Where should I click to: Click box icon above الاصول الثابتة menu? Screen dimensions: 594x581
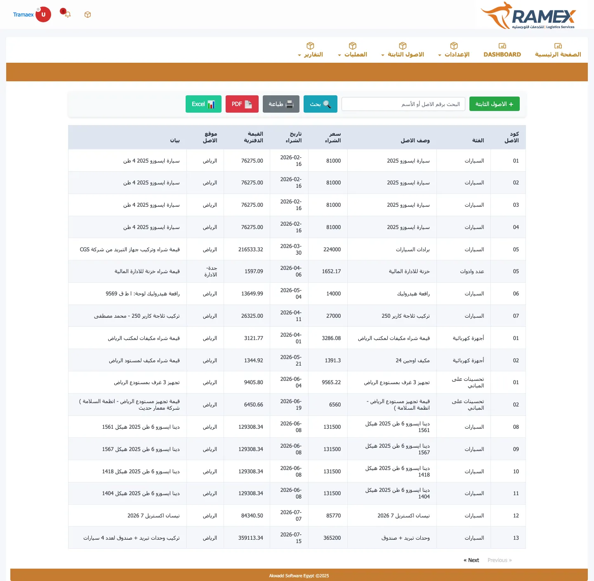point(403,45)
